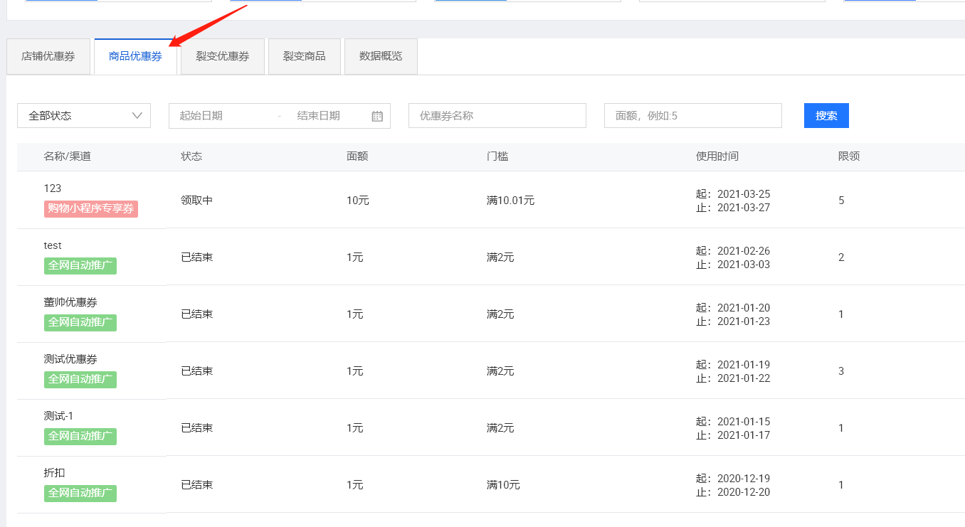Click the 领取中 status cell
This screenshot has width=965, height=527.
(x=197, y=201)
